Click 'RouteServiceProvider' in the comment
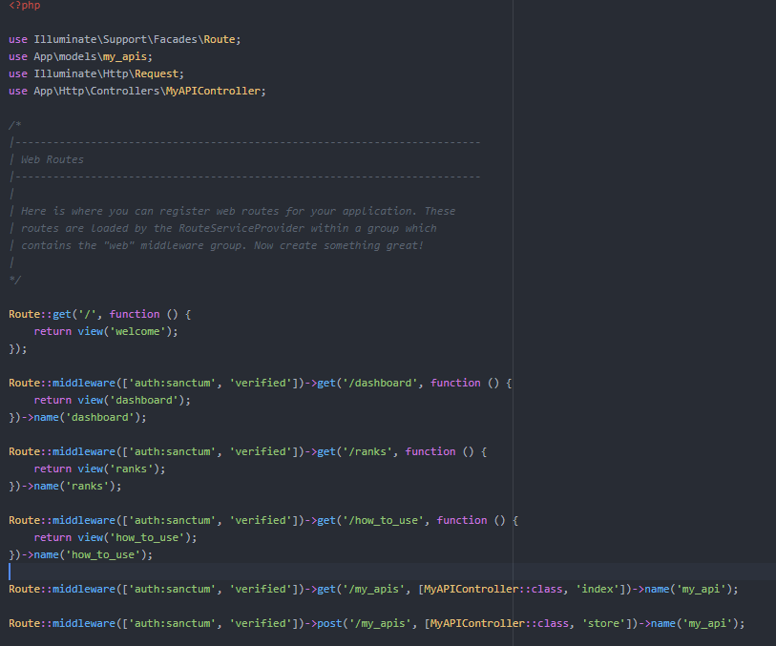 (241, 228)
